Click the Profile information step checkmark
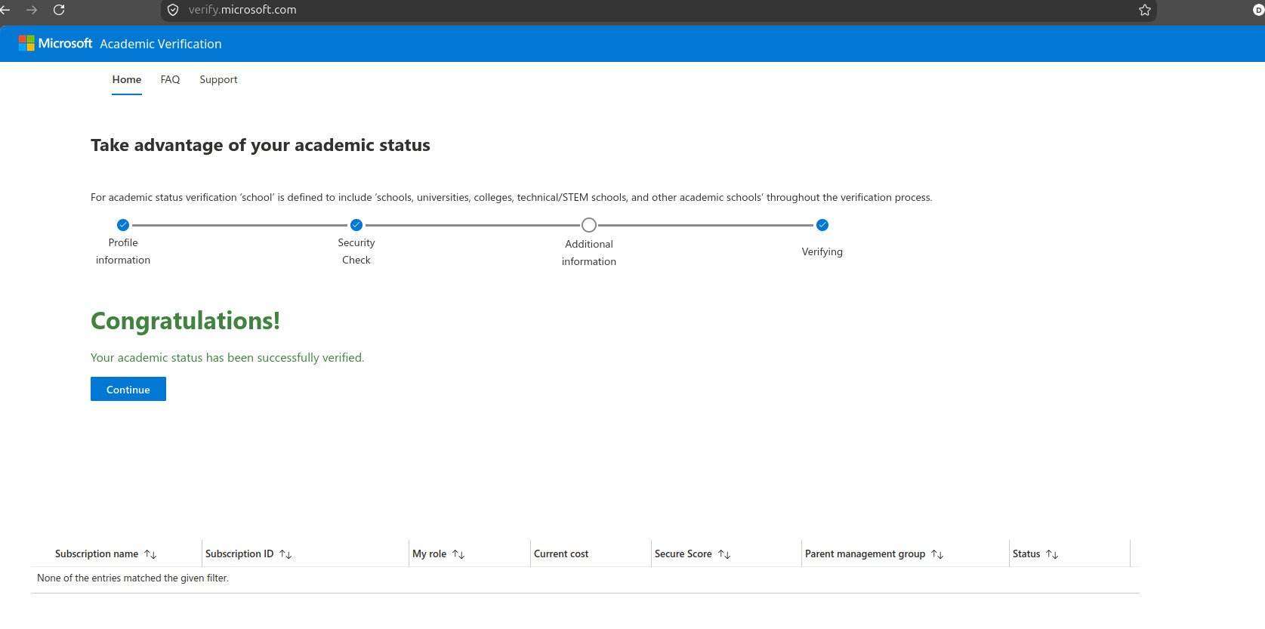1265x629 pixels. pos(123,224)
